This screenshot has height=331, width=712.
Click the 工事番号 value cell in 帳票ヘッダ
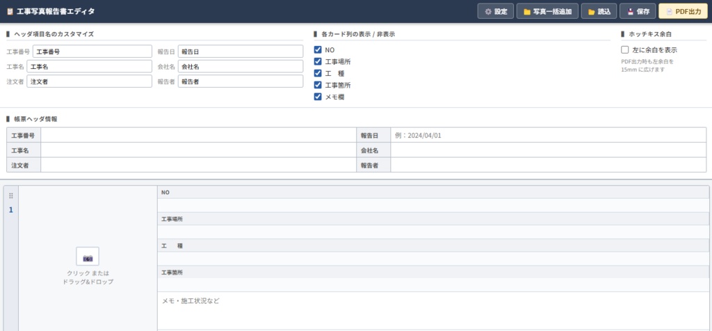pyautogui.click(x=198, y=135)
